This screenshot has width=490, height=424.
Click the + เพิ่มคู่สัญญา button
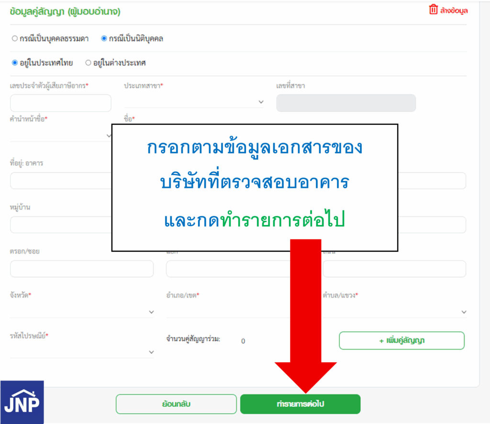pyautogui.click(x=402, y=341)
